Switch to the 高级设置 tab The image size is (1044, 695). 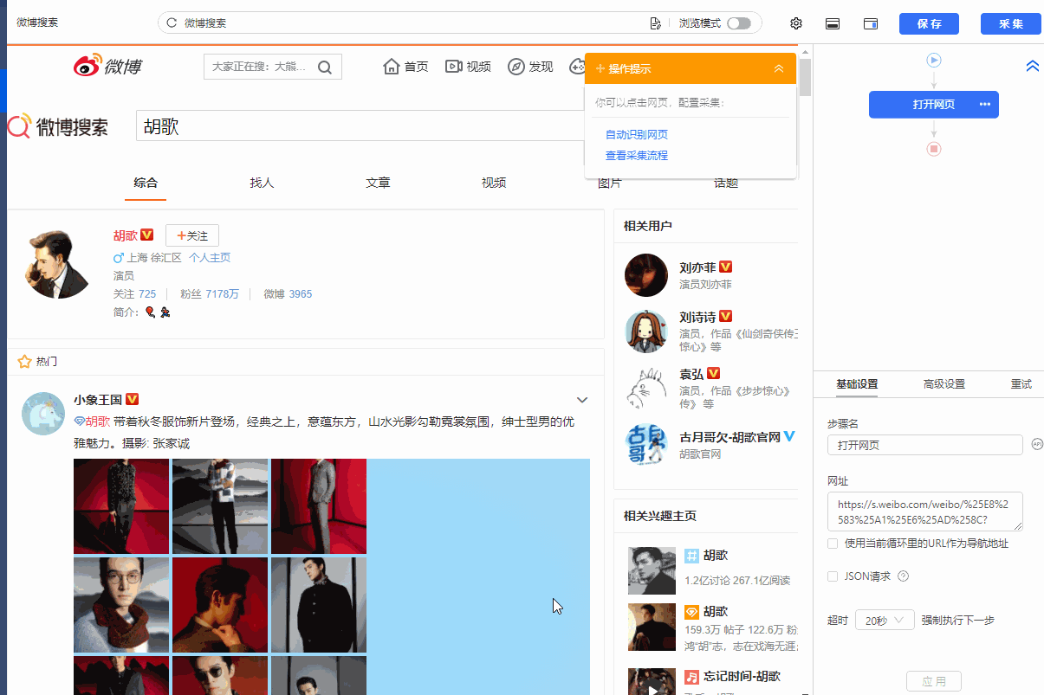pyautogui.click(x=943, y=384)
